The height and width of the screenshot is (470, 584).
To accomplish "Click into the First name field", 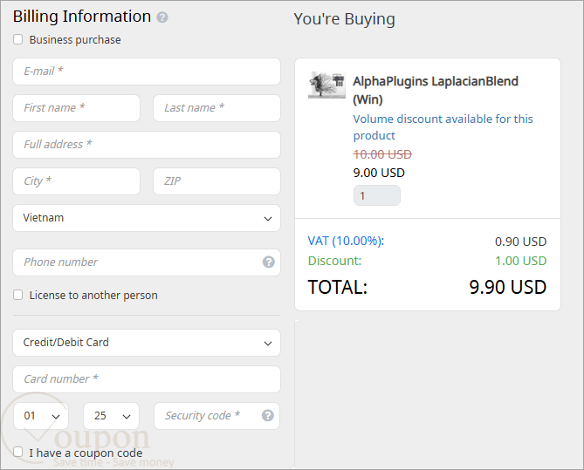I will click(x=76, y=108).
